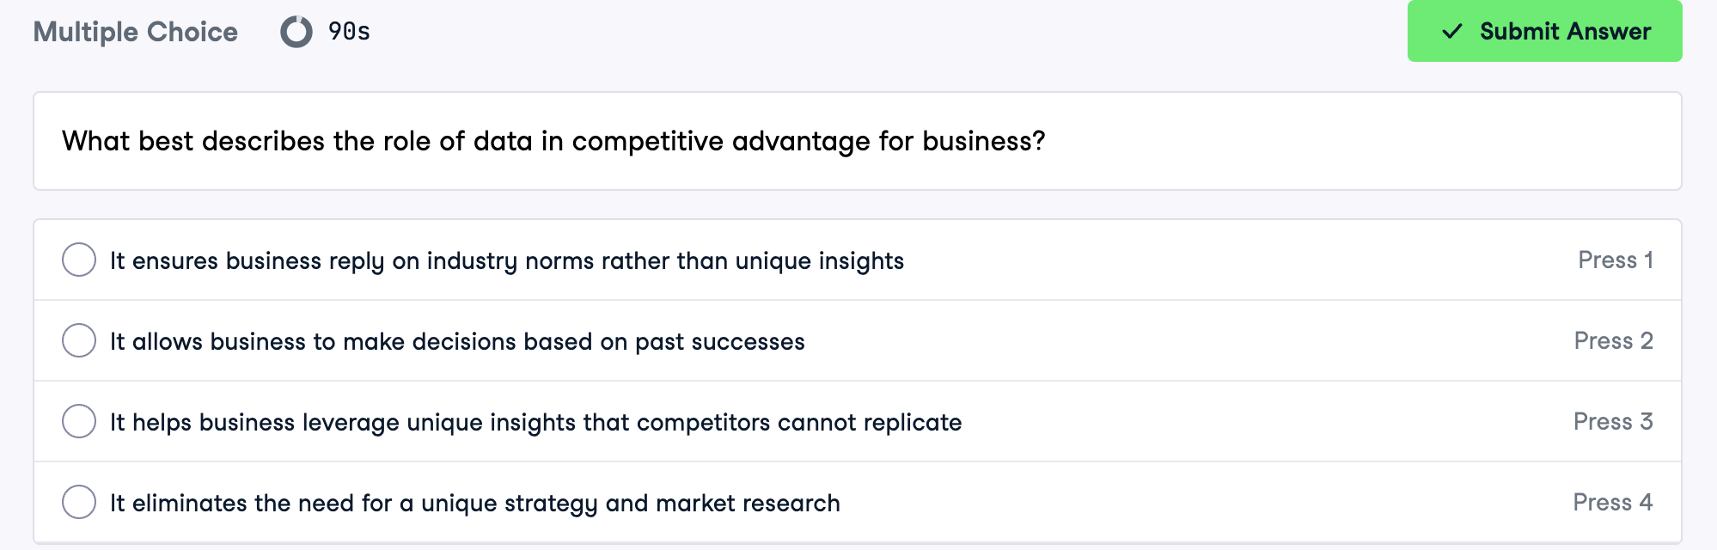
Task: Click the "Multiple Choice" heading label
Action: [135, 32]
